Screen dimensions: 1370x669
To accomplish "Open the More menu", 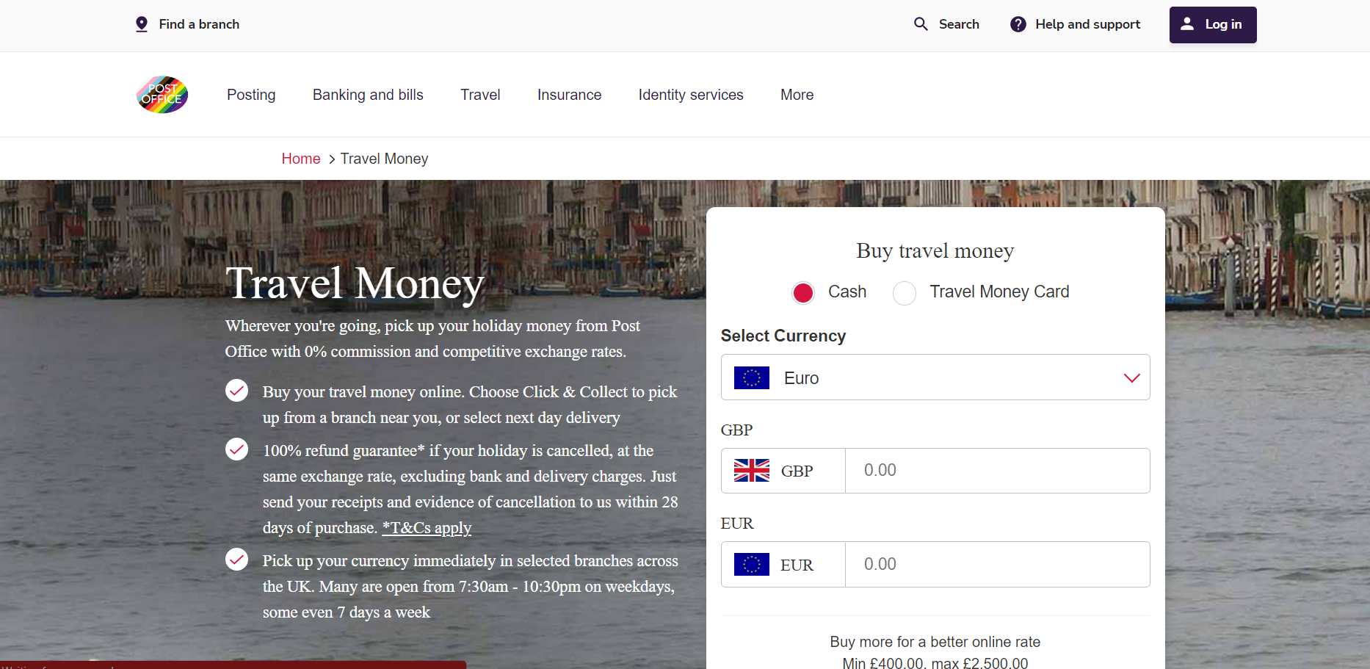I will (x=797, y=95).
